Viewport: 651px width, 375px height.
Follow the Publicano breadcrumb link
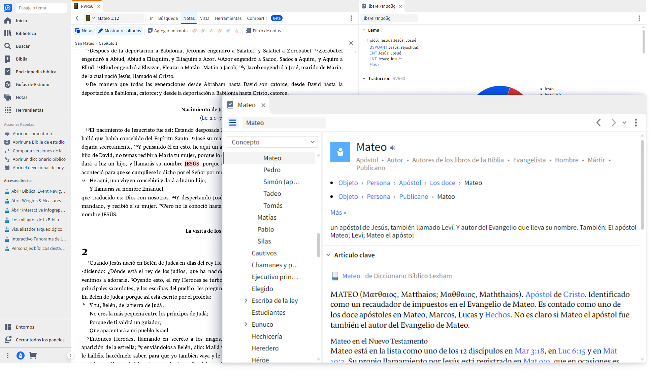(414, 196)
